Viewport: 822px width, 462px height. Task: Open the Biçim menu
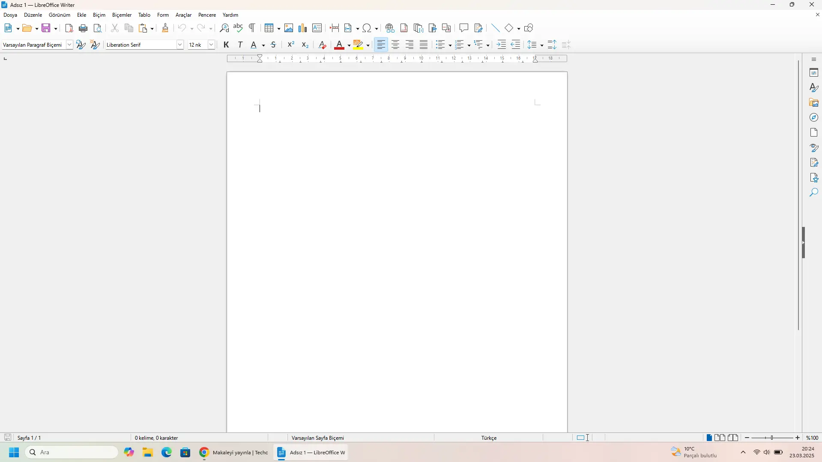[99, 15]
